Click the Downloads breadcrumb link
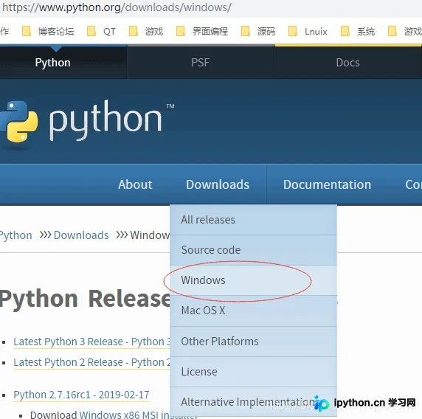This screenshot has height=419, width=422. click(x=81, y=235)
